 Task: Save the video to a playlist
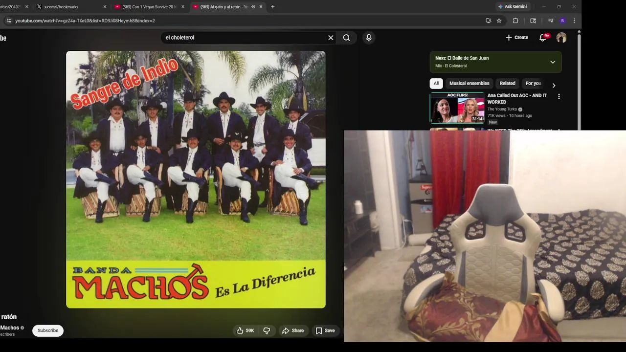(325, 330)
